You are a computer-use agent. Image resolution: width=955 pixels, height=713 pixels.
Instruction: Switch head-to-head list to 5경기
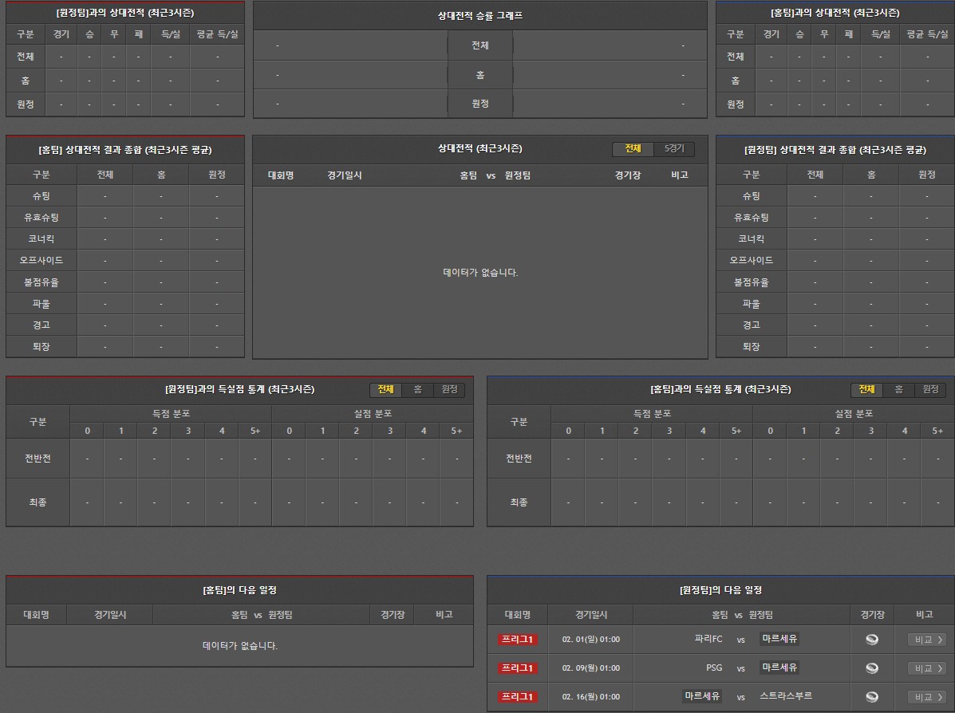pos(674,149)
